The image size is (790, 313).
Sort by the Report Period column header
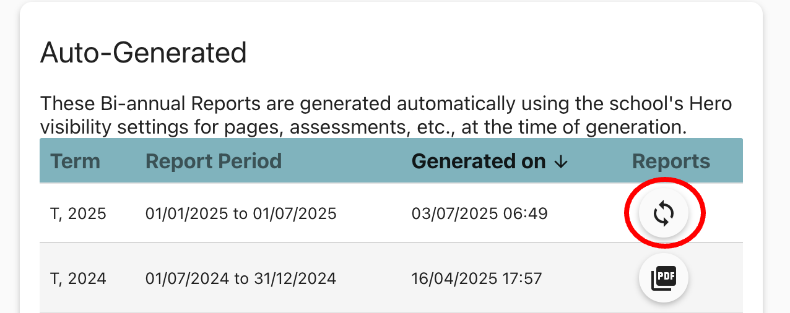[x=213, y=161]
